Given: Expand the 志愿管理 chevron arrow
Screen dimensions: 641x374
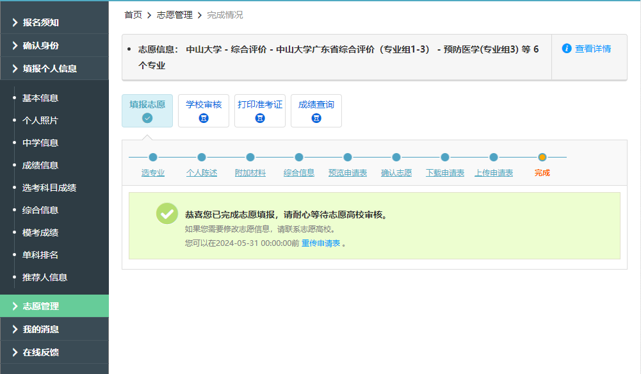Looking at the screenshot, I should tap(15, 306).
